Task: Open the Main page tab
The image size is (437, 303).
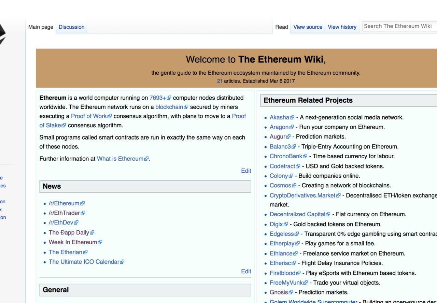Action: [41, 27]
